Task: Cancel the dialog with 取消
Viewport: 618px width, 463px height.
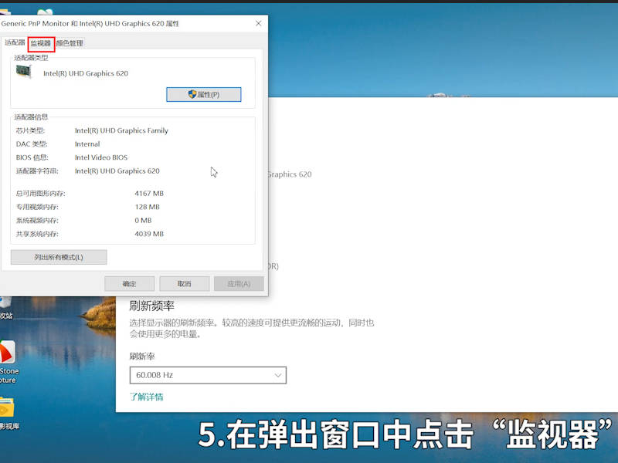Action: click(184, 283)
